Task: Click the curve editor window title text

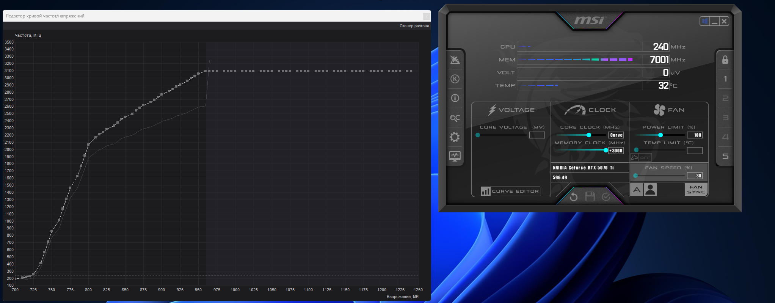Action: pyautogui.click(x=45, y=16)
